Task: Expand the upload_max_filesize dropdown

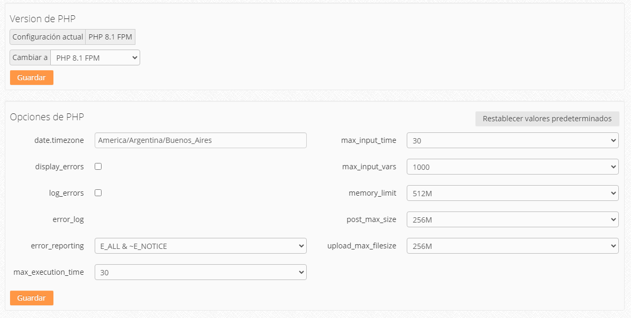Action: pos(512,246)
